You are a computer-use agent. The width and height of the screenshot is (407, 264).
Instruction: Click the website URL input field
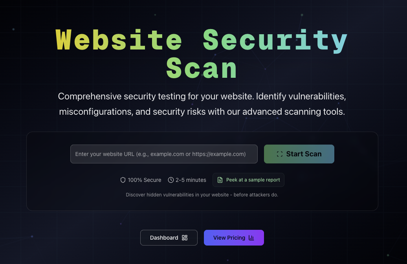click(164, 154)
